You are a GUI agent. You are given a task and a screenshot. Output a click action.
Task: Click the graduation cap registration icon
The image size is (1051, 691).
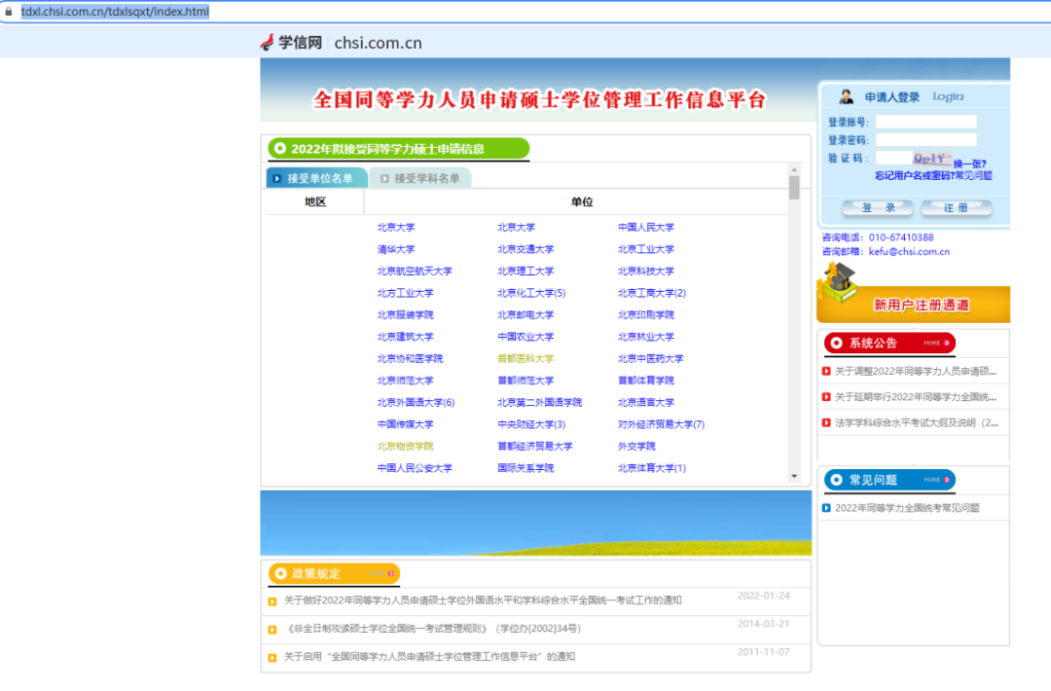click(x=838, y=283)
